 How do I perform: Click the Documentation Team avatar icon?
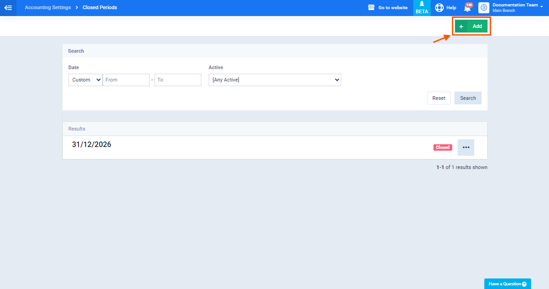483,8
